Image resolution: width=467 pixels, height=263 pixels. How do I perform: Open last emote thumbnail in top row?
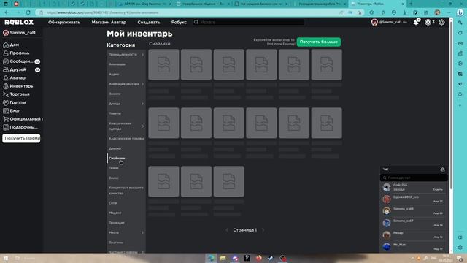pyautogui.click(x=326, y=65)
